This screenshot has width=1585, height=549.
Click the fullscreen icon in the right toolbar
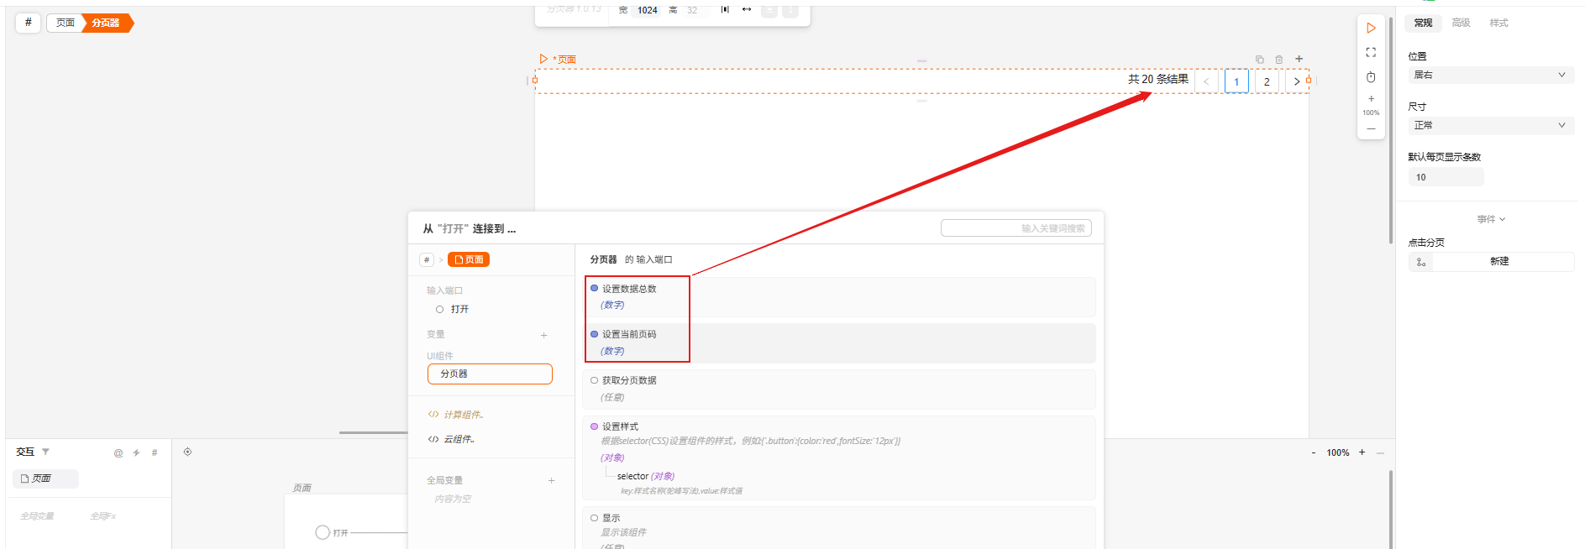[1371, 52]
